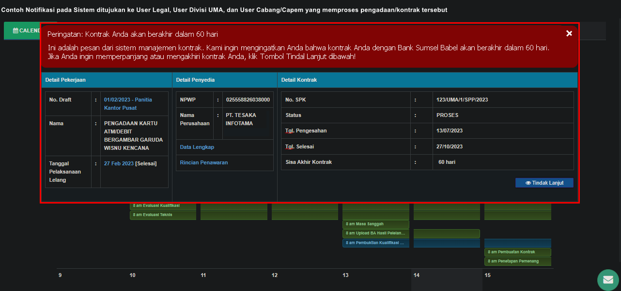This screenshot has height=291, width=621.
Task: Click the green mail icon button
Action: pyautogui.click(x=608, y=280)
